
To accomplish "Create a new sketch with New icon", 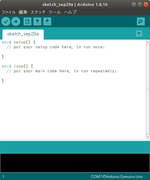I will pos(27,22).
